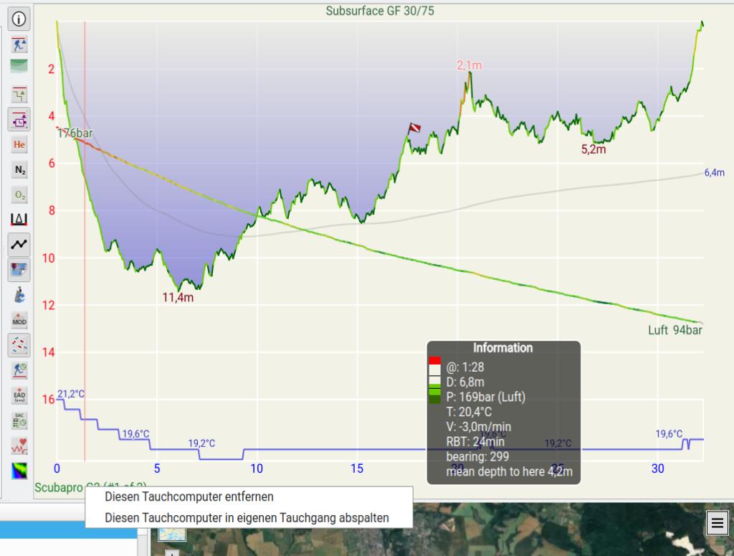Toggle the heart rate graph icon
This screenshot has height=556, width=734.
[x=19, y=446]
